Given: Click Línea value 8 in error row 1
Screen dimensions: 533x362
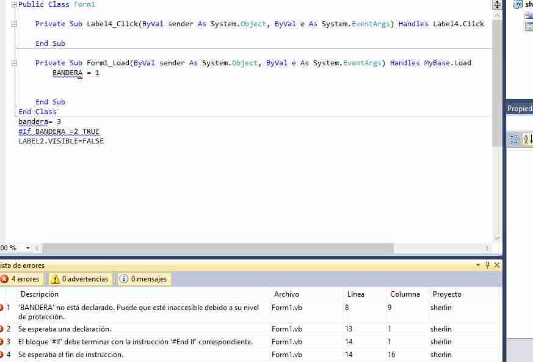Looking at the screenshot, I should coord(347,308).
